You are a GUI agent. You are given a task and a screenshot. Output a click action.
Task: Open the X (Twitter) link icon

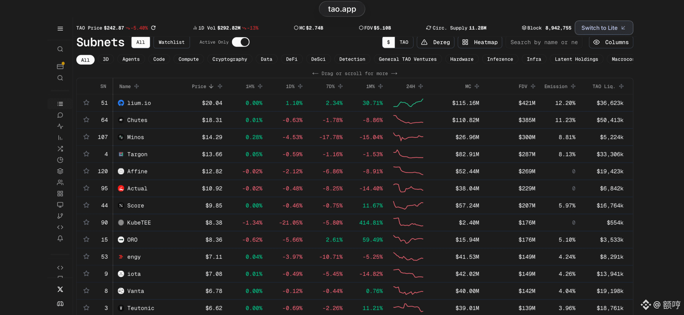point(60,290)
